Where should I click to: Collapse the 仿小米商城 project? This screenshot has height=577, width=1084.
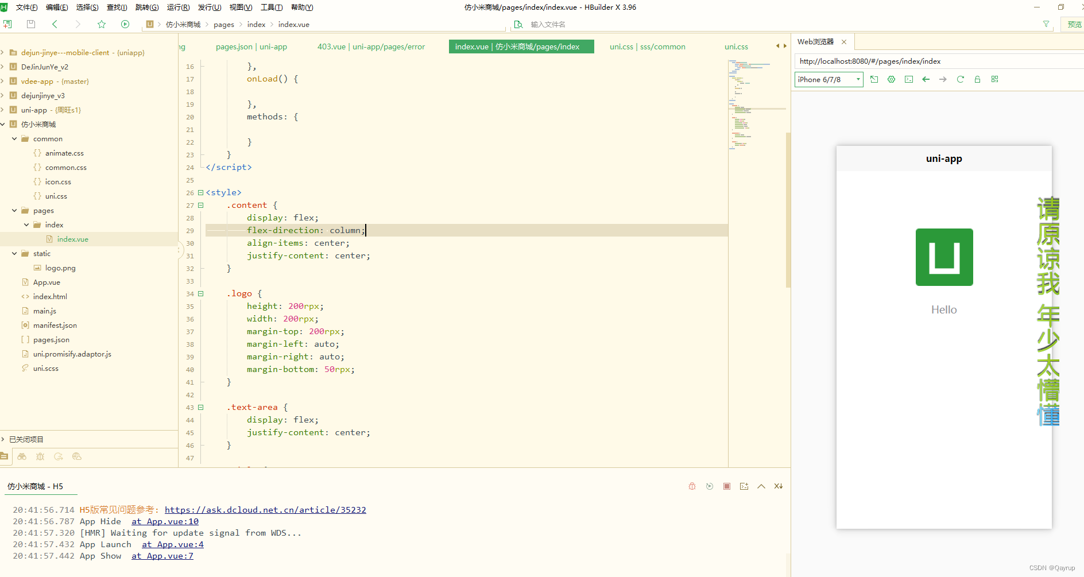3,125
